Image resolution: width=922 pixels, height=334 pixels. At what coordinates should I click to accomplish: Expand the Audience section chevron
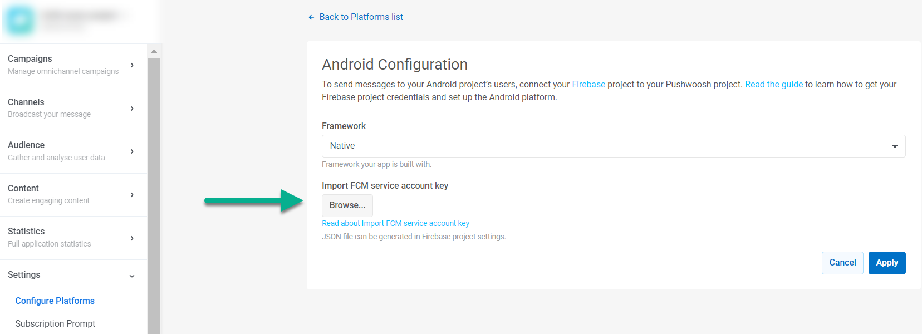click(132, 151)
